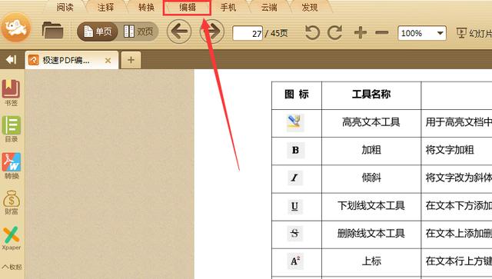
Task: Add a new document tab
Action: click(x=131, y=60)
